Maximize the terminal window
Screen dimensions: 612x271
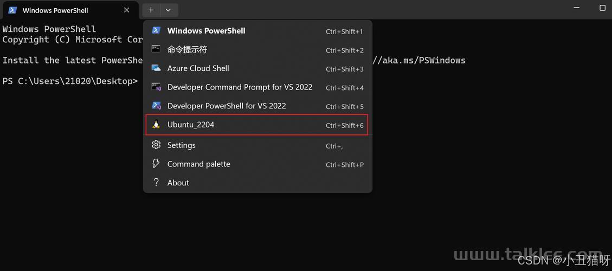pyautogui.click(x=602, y=8)
